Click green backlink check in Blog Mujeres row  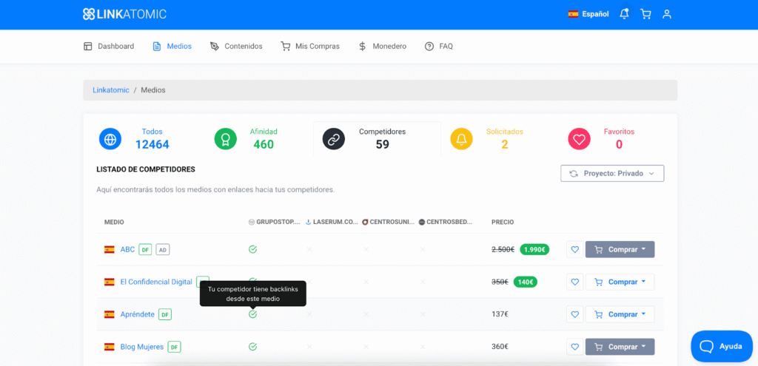click(x=252, y=347)
